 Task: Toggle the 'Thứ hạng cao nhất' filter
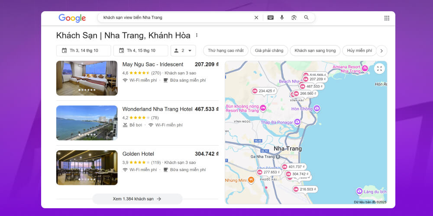(226, 51)
